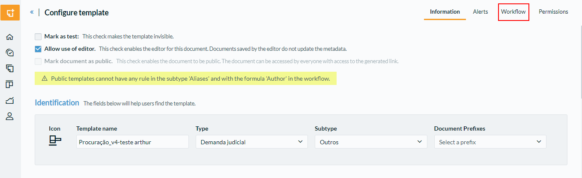Click the Template name field label
The width and height of the screenshot is (582, 178).
click(96, 128)
